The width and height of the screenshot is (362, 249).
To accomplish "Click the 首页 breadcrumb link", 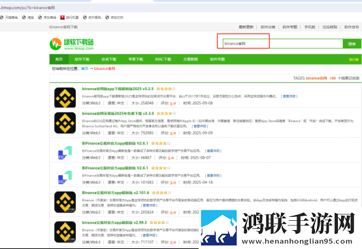I will (85, 69).
